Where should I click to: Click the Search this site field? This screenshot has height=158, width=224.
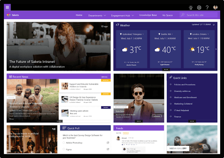click(198, 15)
